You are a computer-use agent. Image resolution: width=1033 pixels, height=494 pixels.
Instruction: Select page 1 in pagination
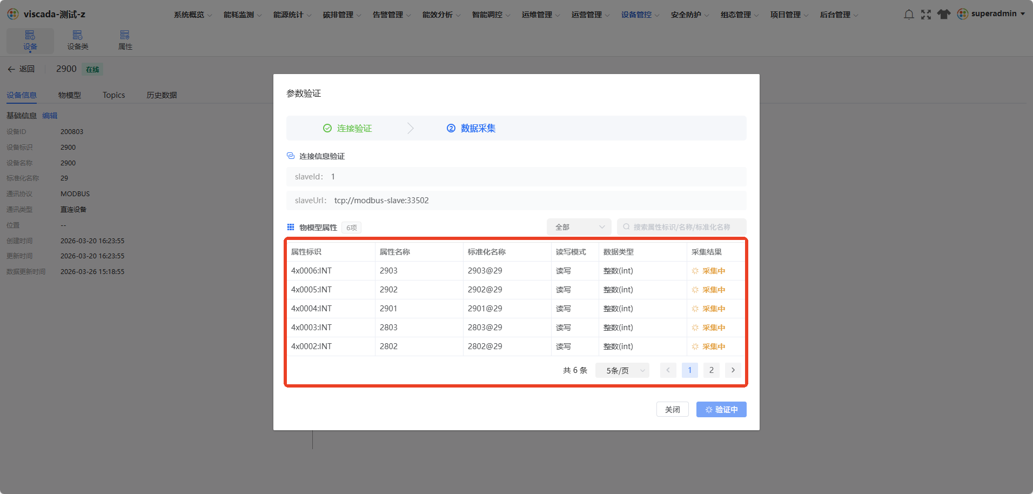690,370
